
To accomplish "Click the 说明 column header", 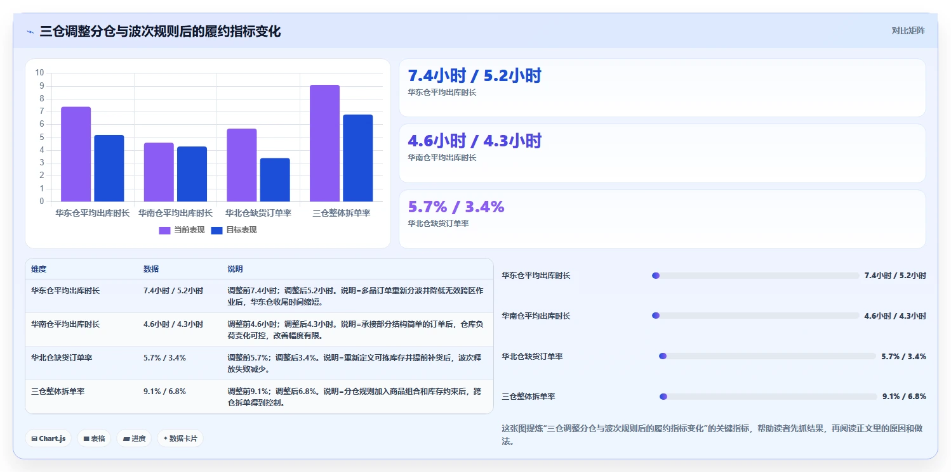I will click(235, 269).
